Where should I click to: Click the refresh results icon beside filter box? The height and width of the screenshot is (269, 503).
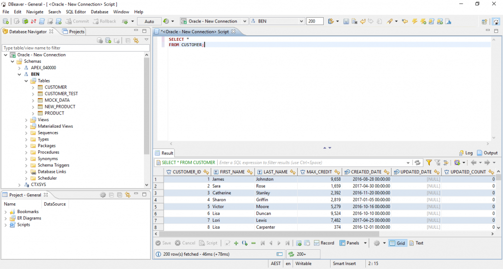418,162
